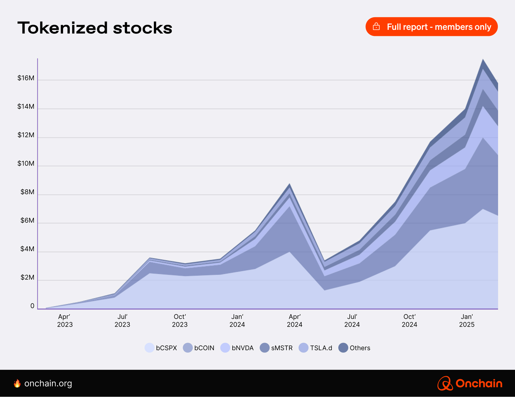Visit the onchain.org link
Screen dimensions: 515x397
click(48, 383)
